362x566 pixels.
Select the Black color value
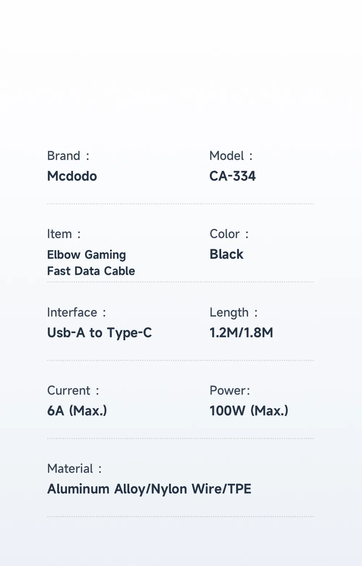coord(227,254)
